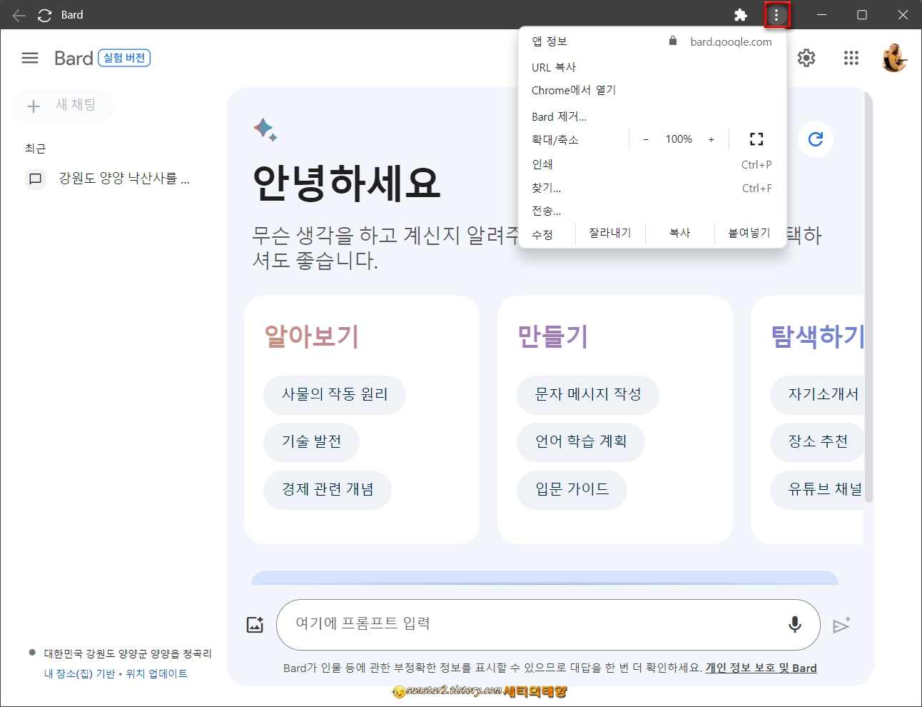Click 복사 in edit row
The width and height of the screenshot is (922, 707).
(x=680, y=233)
